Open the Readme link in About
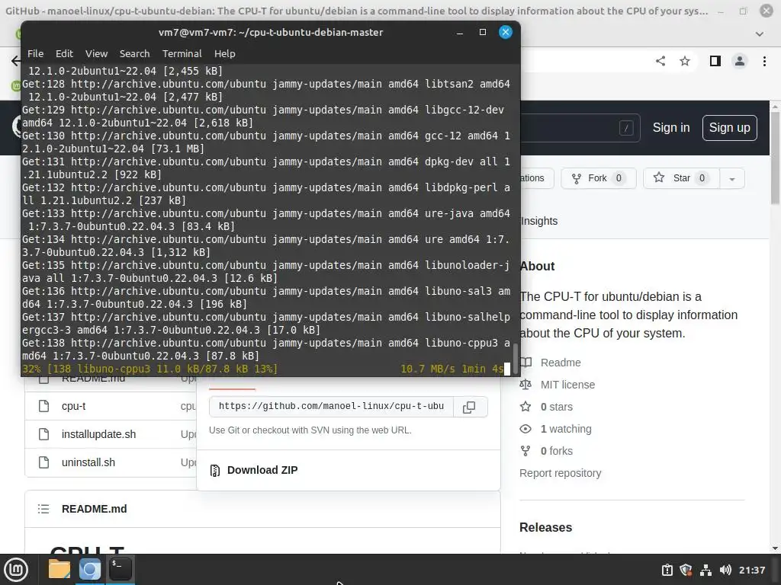Screen dimensions: 781x585 [561, 363]
